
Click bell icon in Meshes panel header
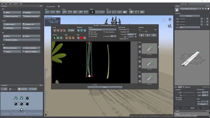[x=208, y=9]
